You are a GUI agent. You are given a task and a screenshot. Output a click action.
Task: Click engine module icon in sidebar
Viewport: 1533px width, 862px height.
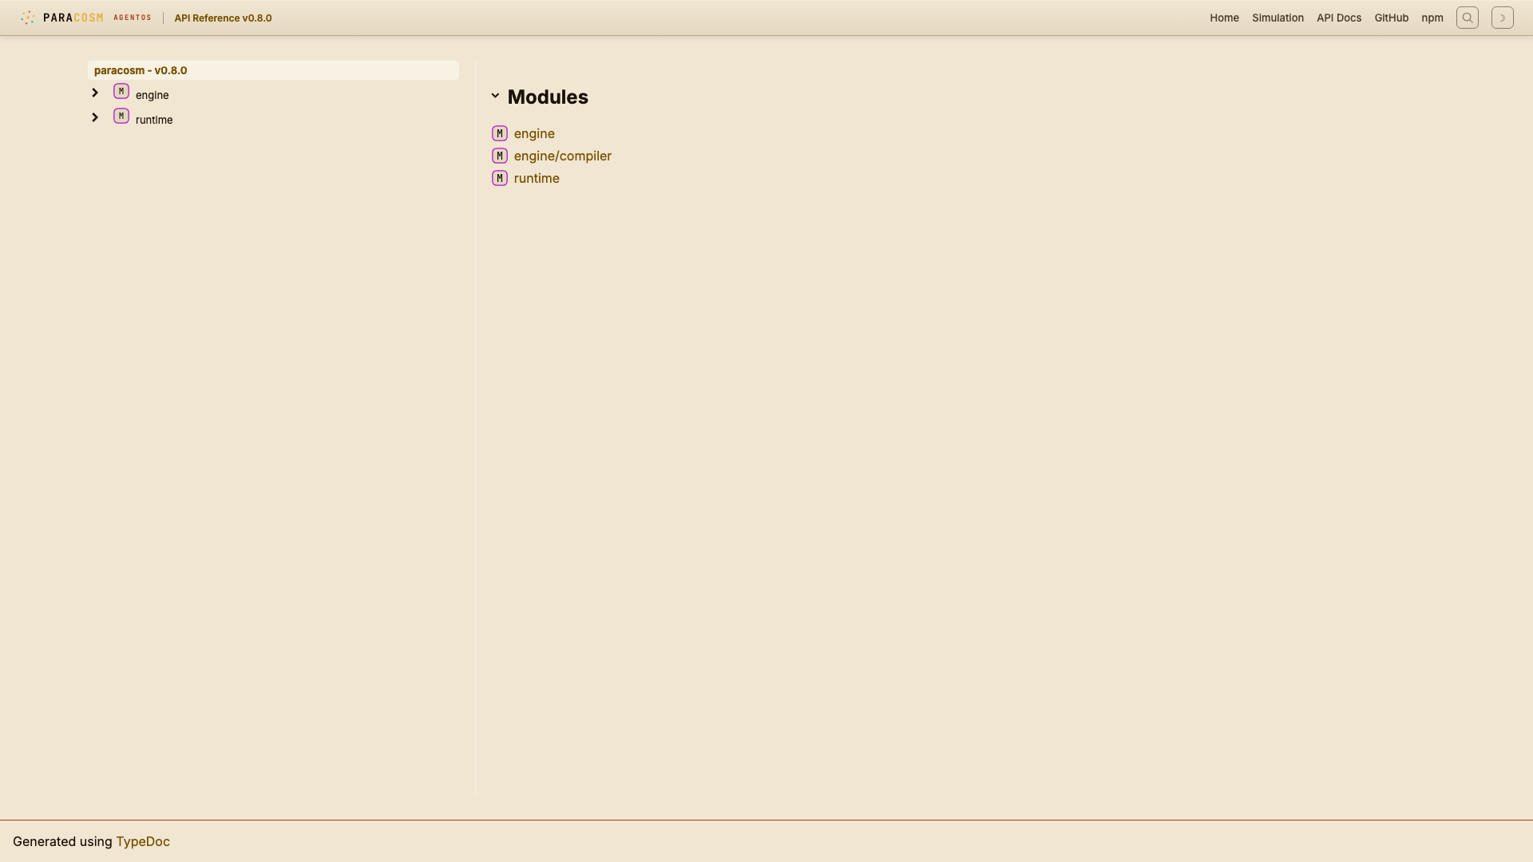pos(121,92)
